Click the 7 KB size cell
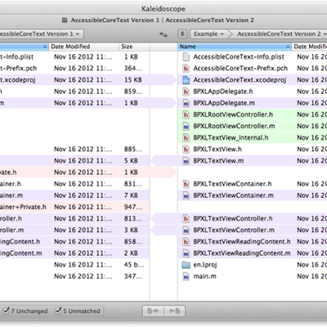Viewport: 327px width, 327px height. click(131, 195)
